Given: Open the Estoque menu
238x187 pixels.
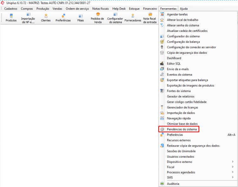Looking at the screenshot, I should 134,9.
